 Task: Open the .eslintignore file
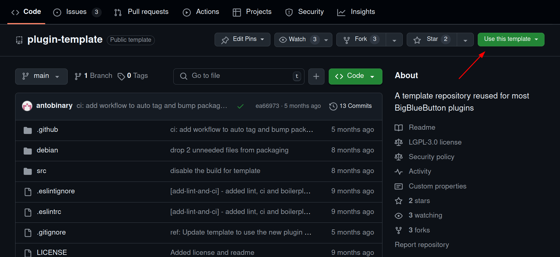coord(56,191)
